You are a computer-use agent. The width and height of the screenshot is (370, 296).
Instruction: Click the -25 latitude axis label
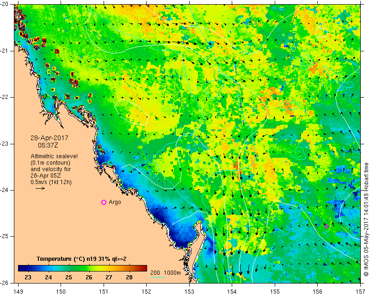pyautogui.click(x=5, y=236)
